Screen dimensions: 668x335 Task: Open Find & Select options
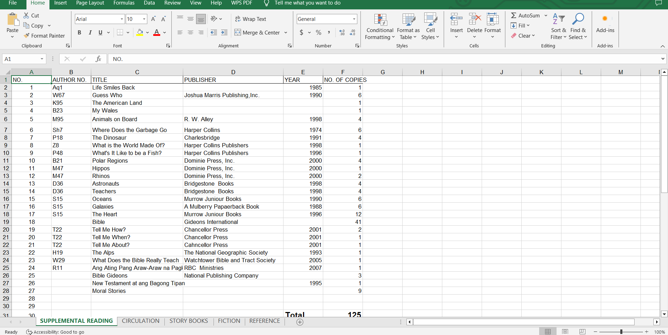578,27
